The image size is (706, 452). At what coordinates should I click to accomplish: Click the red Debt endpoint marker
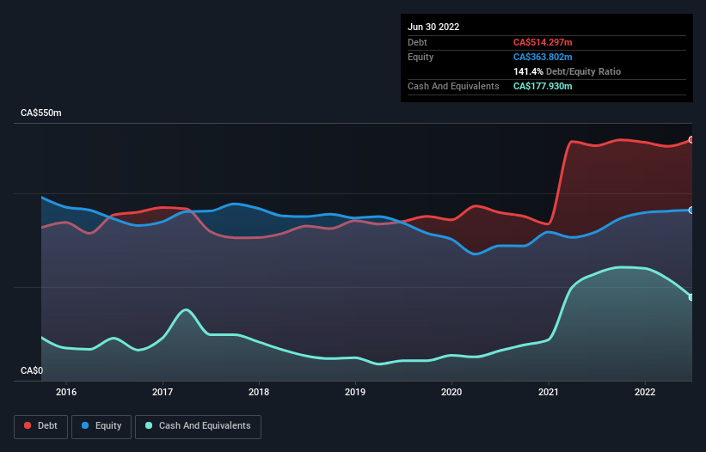[691, 139]
